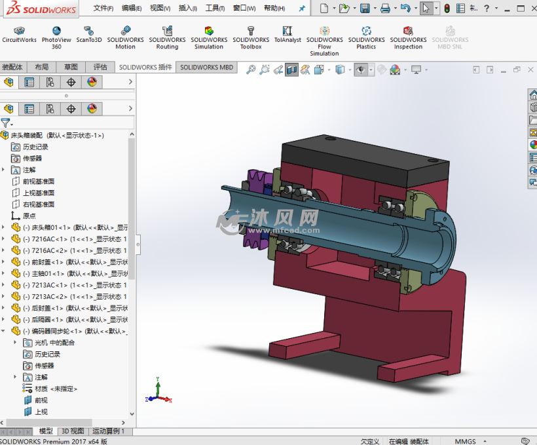
Task: Open SOLIDWORKS Toolbox add-in
Action: [x=251, y=38]
